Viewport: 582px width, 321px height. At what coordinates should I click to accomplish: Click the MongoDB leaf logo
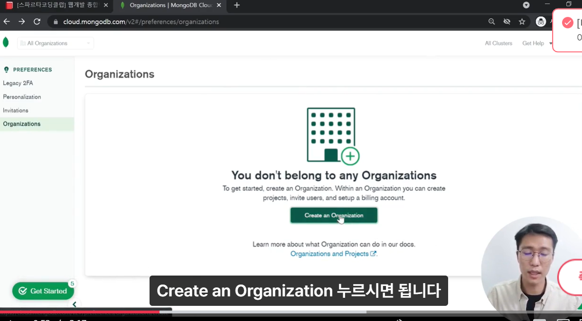(x=6, y=43)
